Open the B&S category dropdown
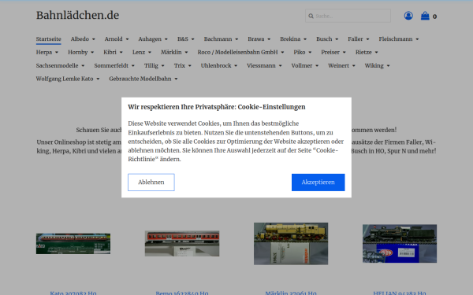This screenshot has width=473, height=295. (x=186, y=39)
